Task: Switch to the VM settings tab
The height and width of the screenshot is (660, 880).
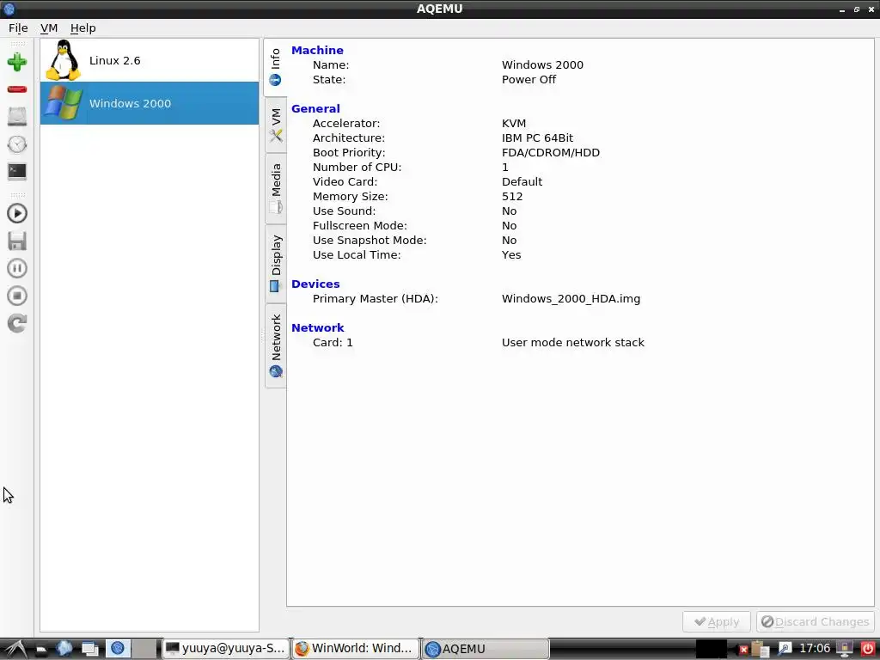Action: pos(276,125)
